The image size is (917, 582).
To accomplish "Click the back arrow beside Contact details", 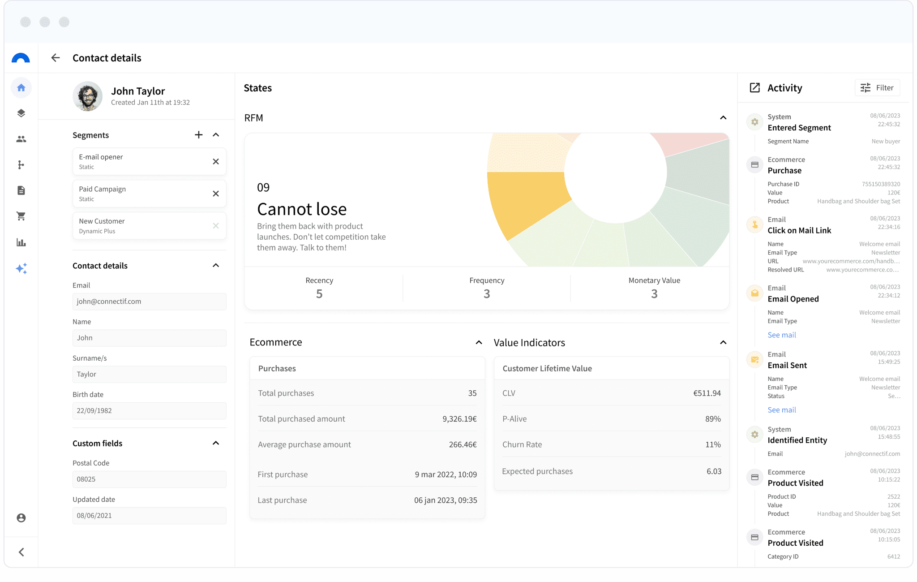I will [56, 58].
